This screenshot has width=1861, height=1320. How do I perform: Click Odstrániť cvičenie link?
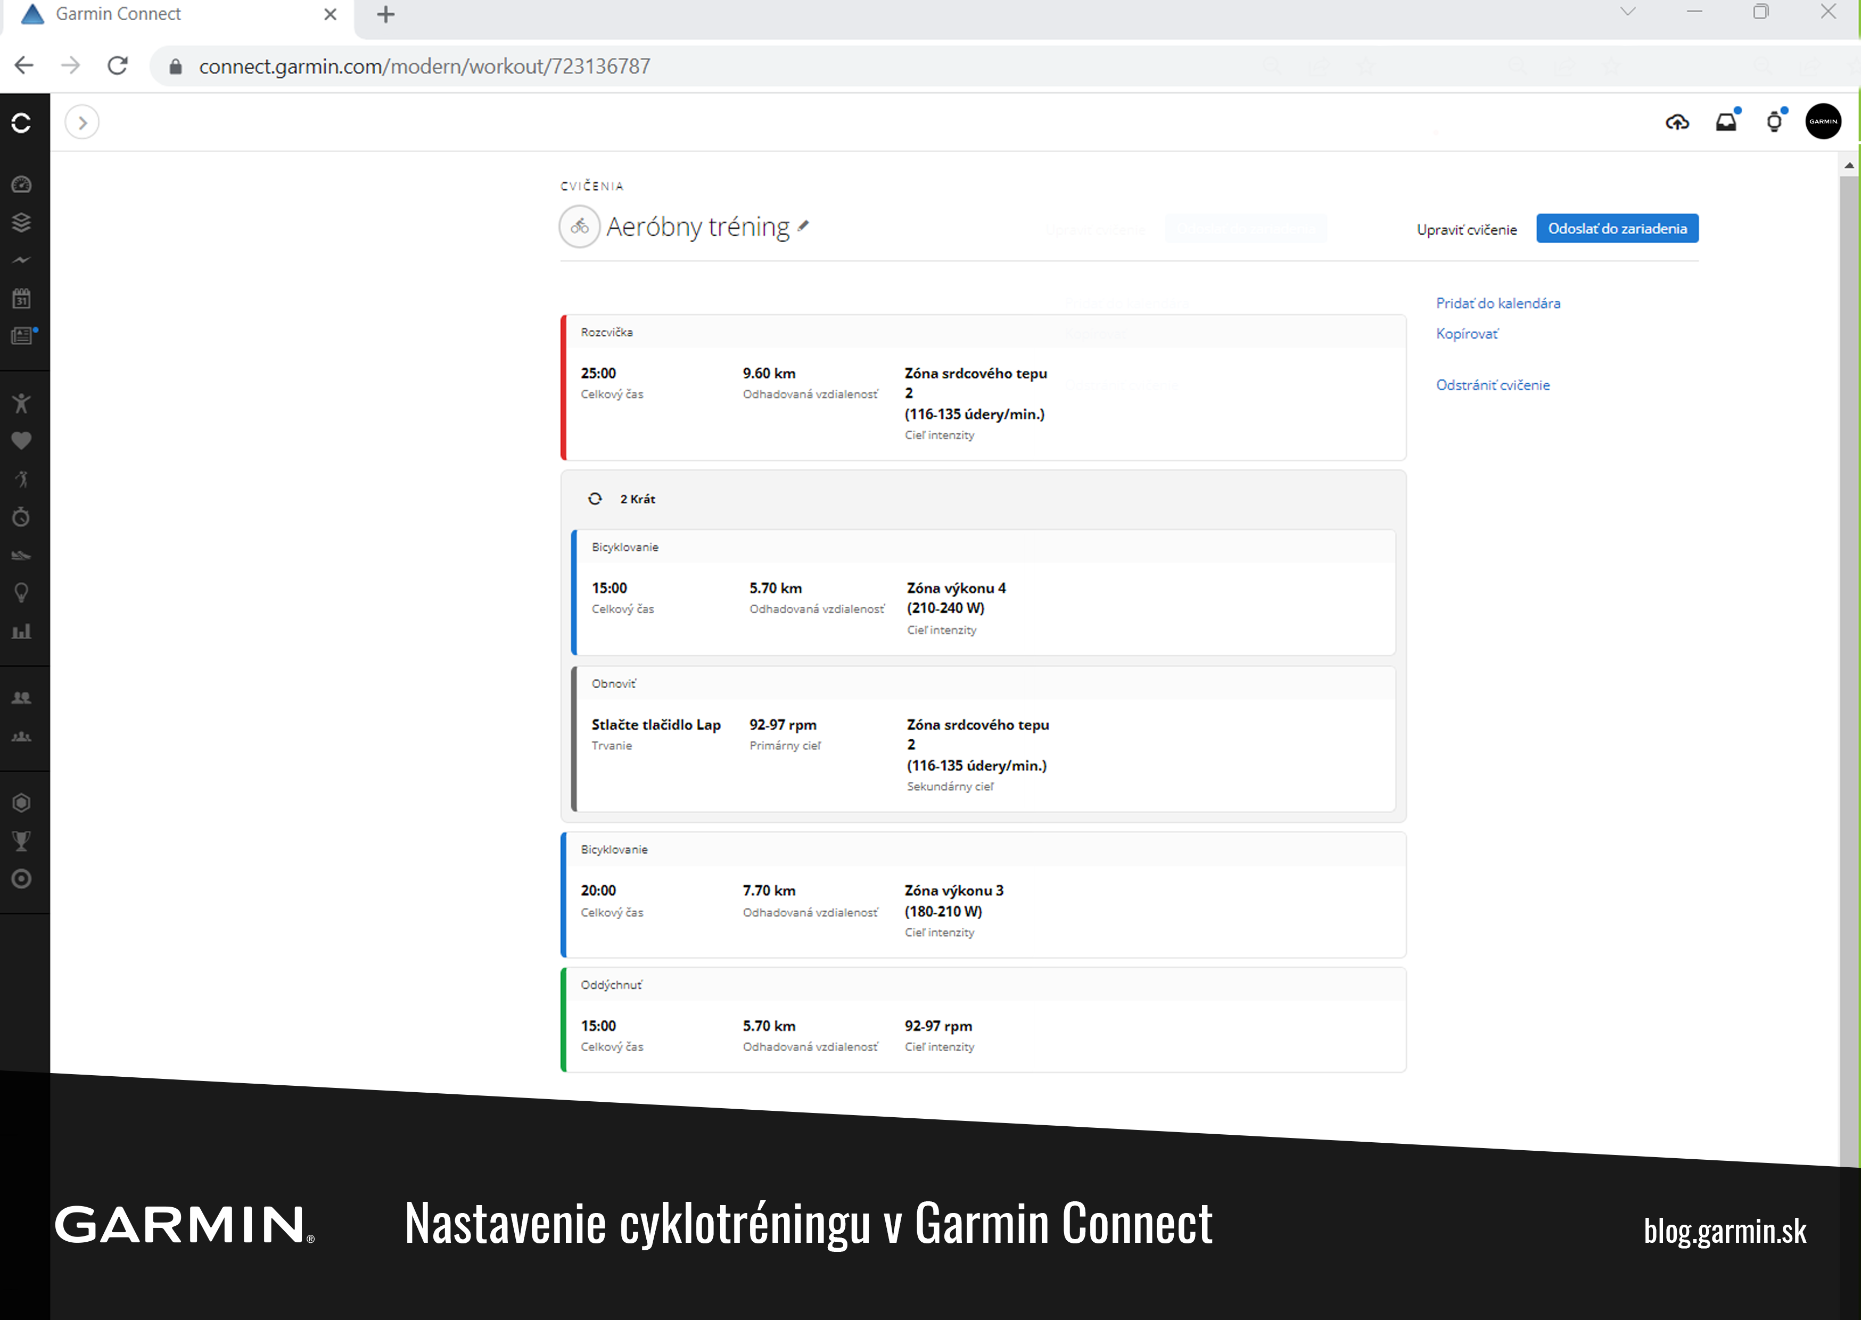tap(1492, 385)
